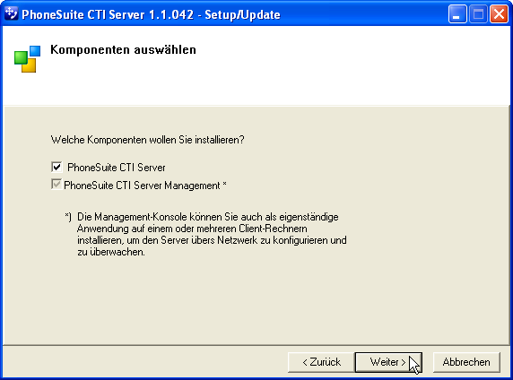The width and height of the screenshot is (513, 380).
Task: Click the 'Komponenten auswählen' heading
Action: click(x=123, y=49)
